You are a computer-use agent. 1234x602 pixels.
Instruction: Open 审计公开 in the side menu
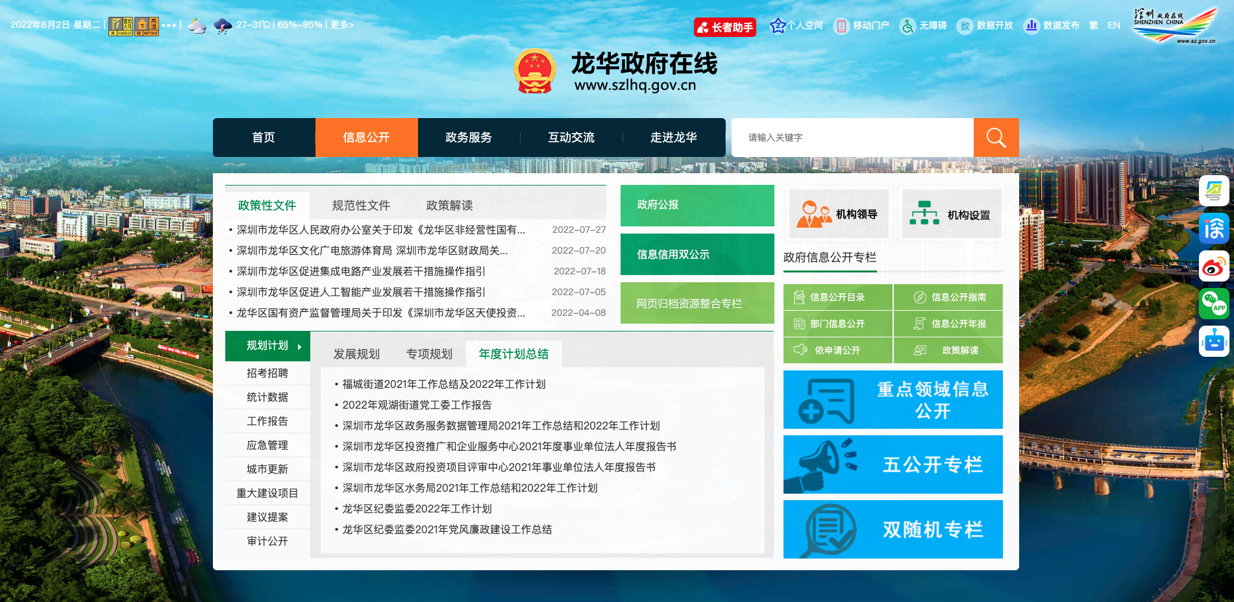(x=267, y=541)
